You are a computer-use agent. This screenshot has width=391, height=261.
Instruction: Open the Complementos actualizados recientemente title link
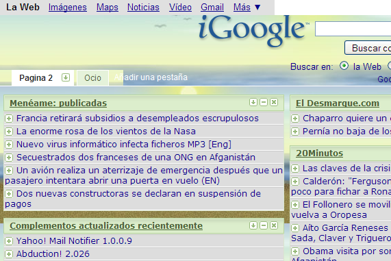[106, 226]
